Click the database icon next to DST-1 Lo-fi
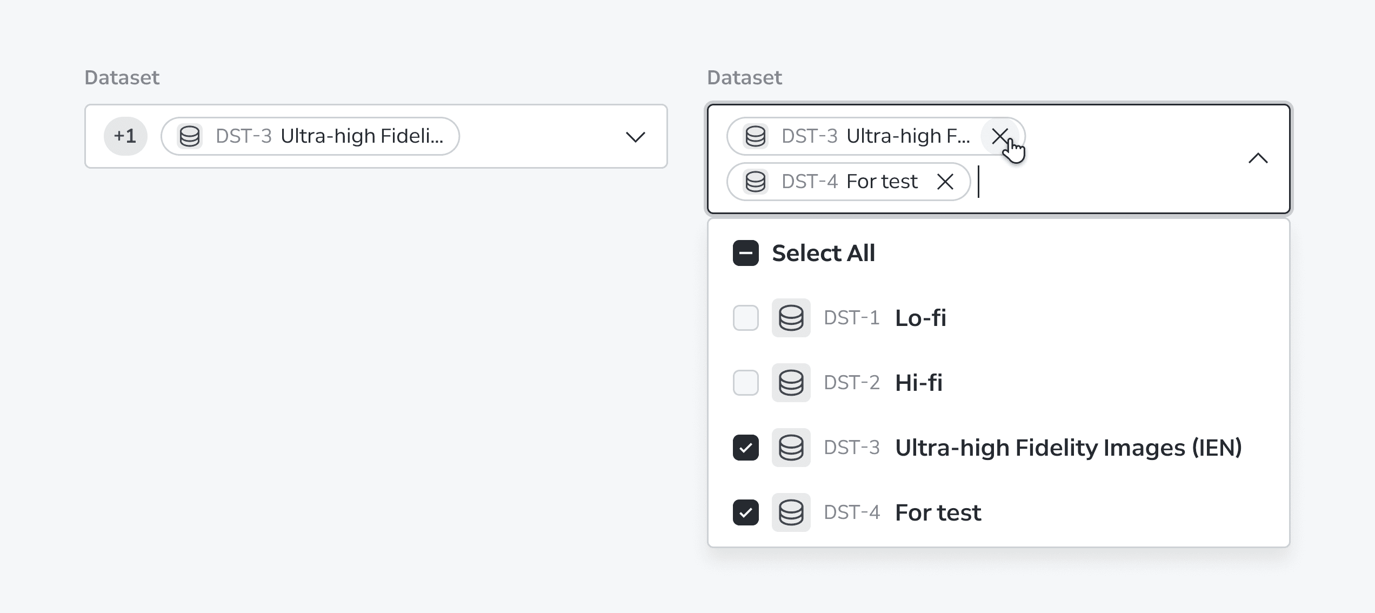1375x613 pixels. [791, 318]
